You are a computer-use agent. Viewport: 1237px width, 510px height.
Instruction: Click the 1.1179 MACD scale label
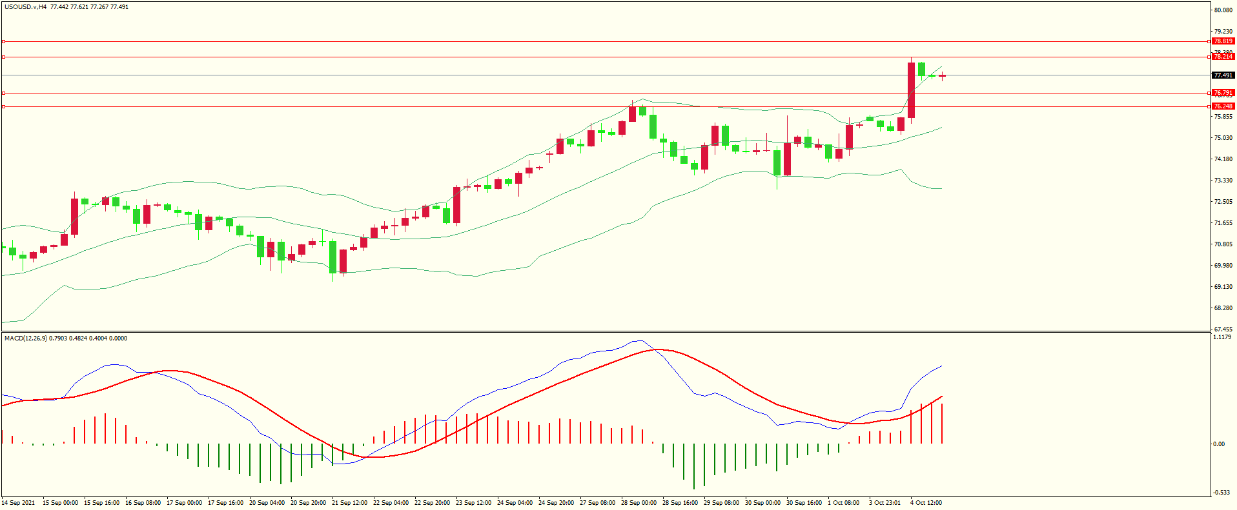[x=1223, y=337]
